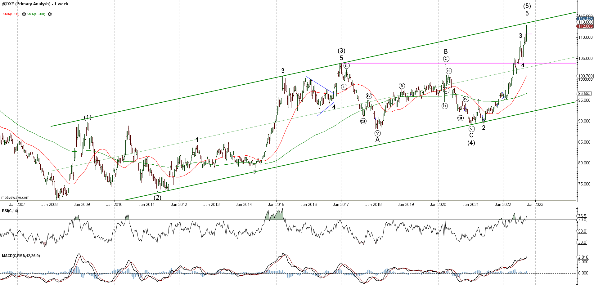
Task: Select the circled c wave label
Action: coord(446,59)
